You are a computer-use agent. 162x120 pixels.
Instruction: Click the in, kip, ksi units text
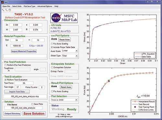click(56, 28)
